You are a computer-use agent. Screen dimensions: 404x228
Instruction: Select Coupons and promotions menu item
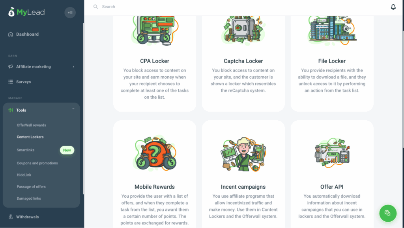(x=37, y=163)
